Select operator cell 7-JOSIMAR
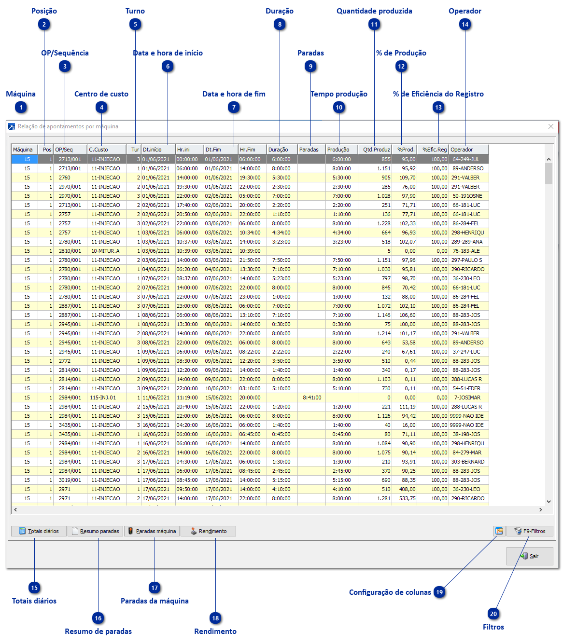The height and width of the screenshot is (644, 563). pyautogui.click(x=469, y=397)
